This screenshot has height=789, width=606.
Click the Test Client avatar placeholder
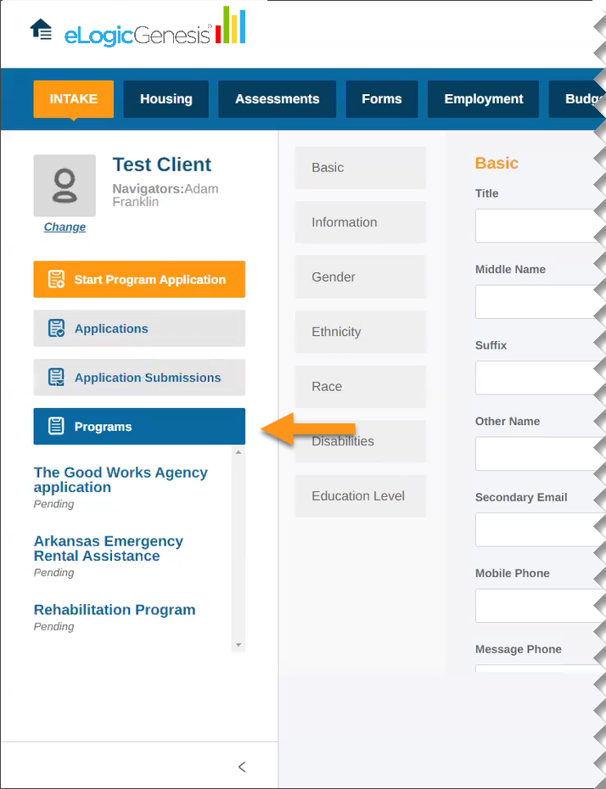(65, 185)
